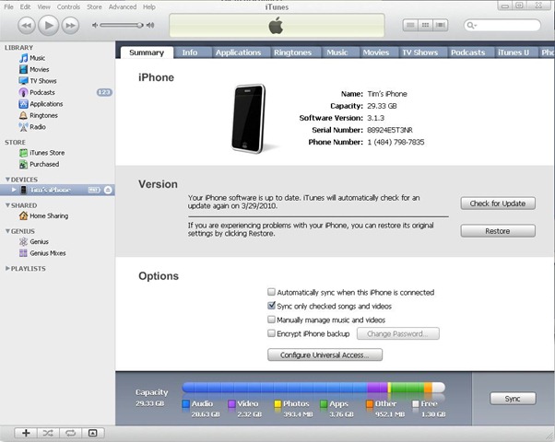Click the low volume speaker icon
The image size is (555, 442).
point(95,25)
